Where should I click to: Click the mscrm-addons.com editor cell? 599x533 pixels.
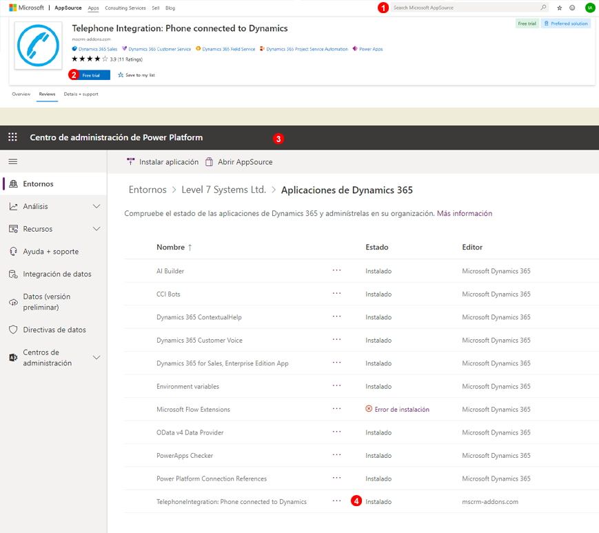point(490,502)
